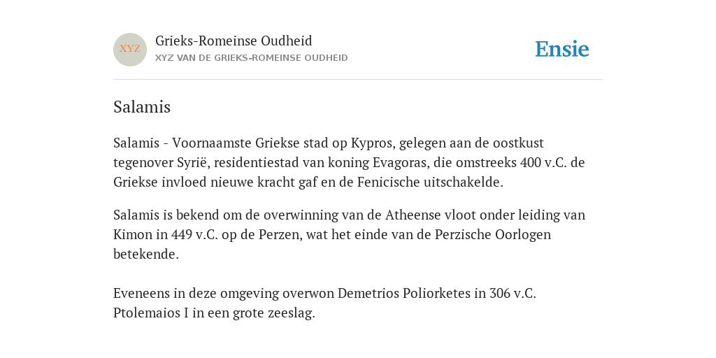The image size is (716, 358).
Task: Click the word betekende ending second paragraph
Action: 145,254
